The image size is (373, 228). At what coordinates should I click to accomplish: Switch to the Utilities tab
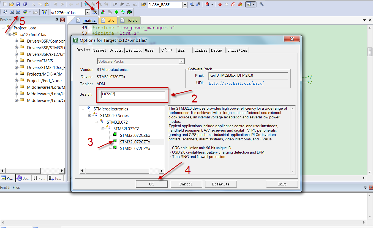tap(237, 50)
